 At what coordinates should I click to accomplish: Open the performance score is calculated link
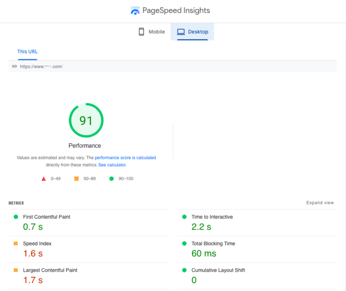125,158
